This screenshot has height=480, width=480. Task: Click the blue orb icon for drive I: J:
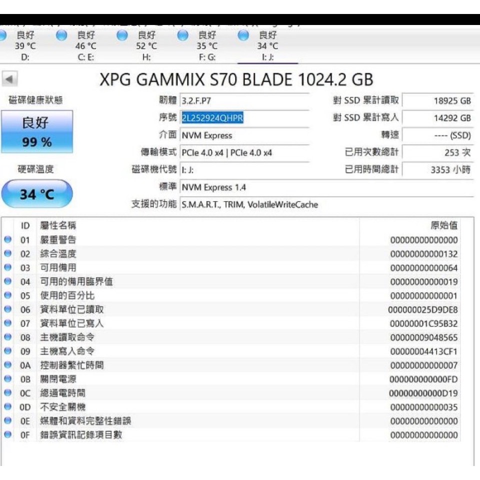pyautogui.click(x=243, y=35)
